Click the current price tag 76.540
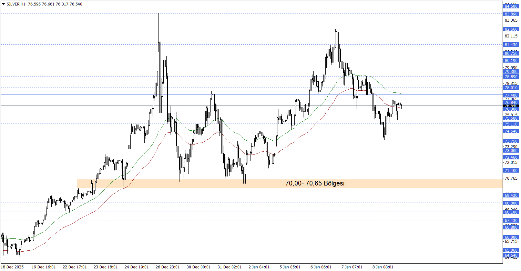Image resolution: width=521 pixels, height=271 pixels. click(511, 106)
